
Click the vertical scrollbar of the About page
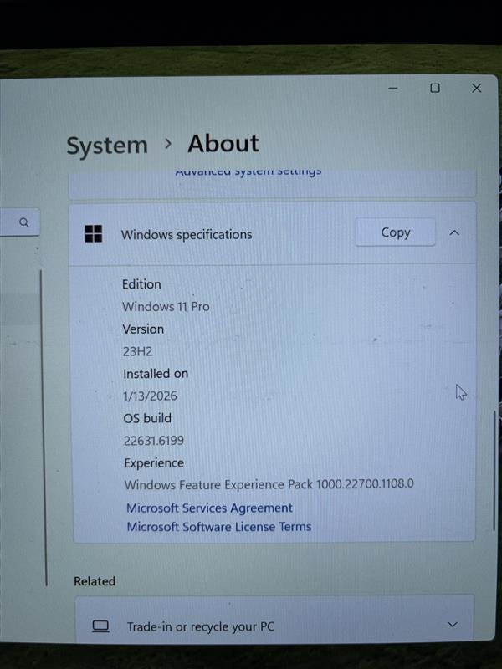click(495, 471)
